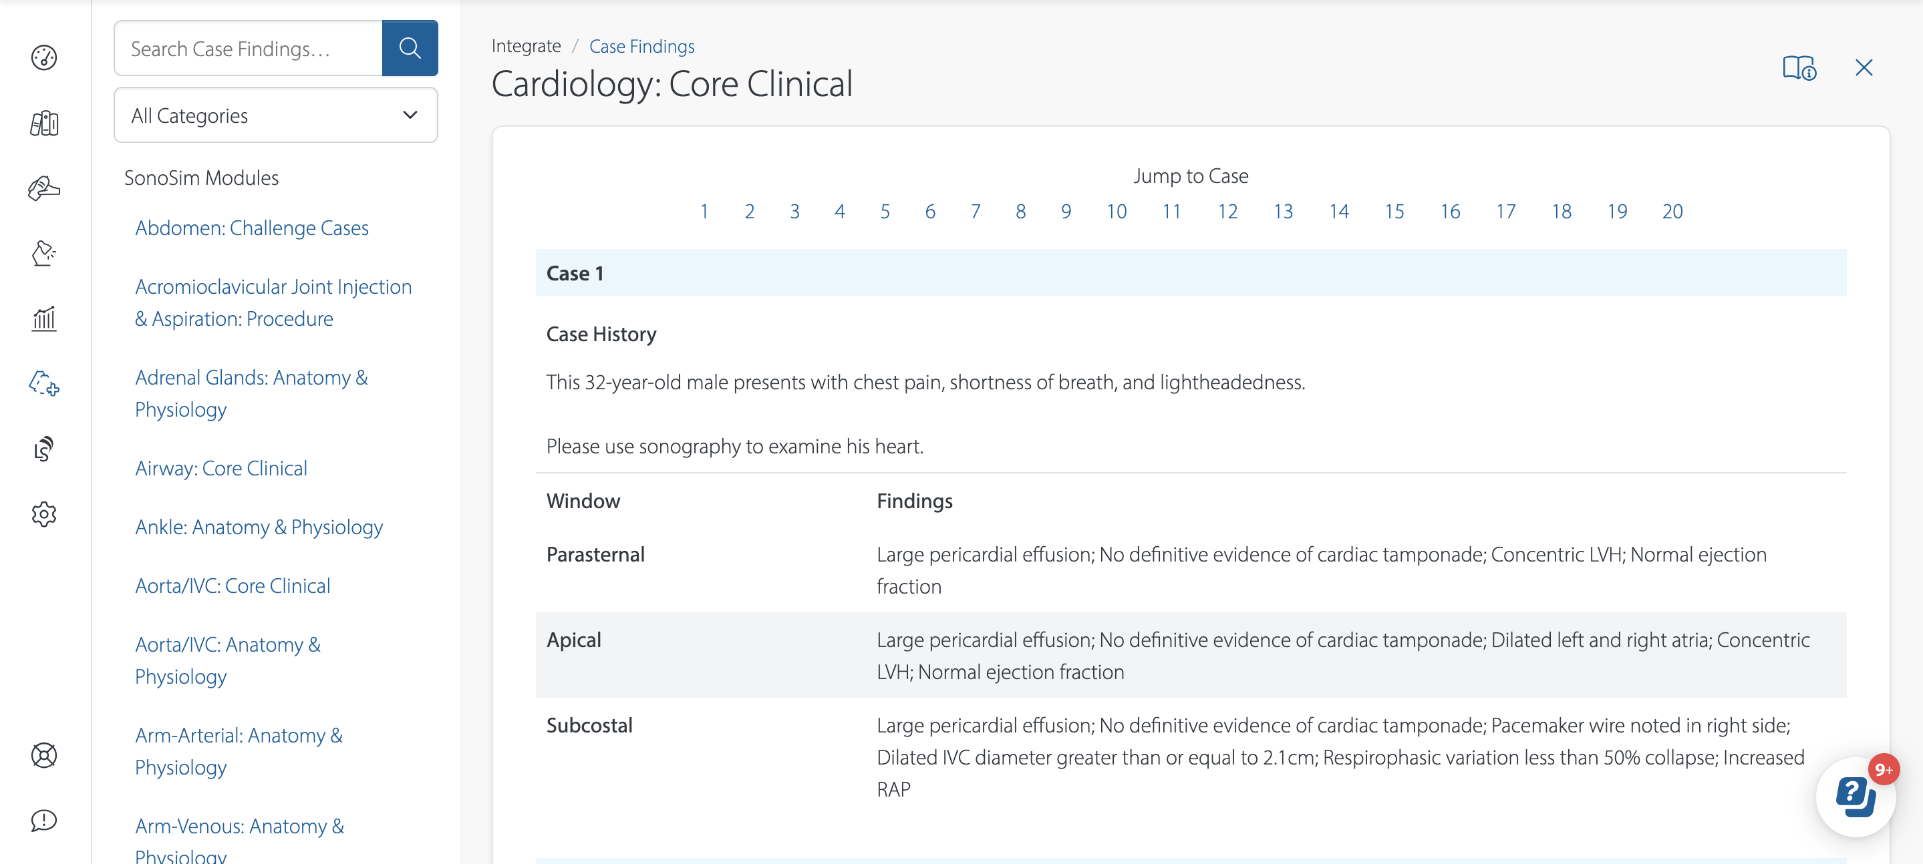Jump to case 10
The image size is (1923, 864).
tap(1116, 211)
